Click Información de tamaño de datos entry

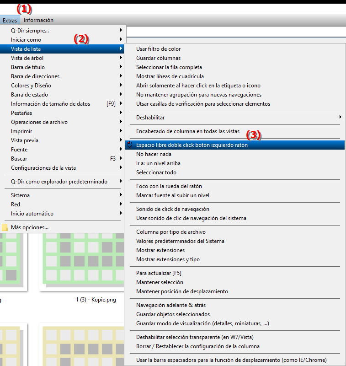pos(50,104)
